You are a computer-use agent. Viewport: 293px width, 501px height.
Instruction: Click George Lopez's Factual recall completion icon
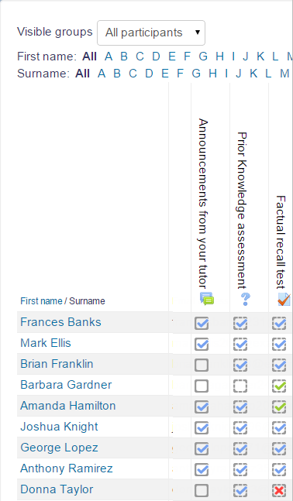pos(279,449)
